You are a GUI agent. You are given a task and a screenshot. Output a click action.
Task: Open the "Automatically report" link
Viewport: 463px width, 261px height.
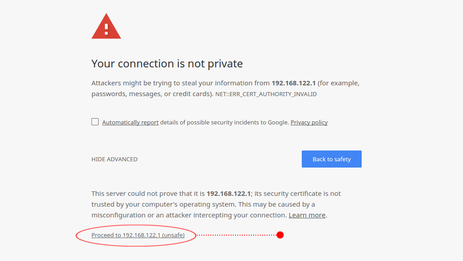tap(130, 123)
